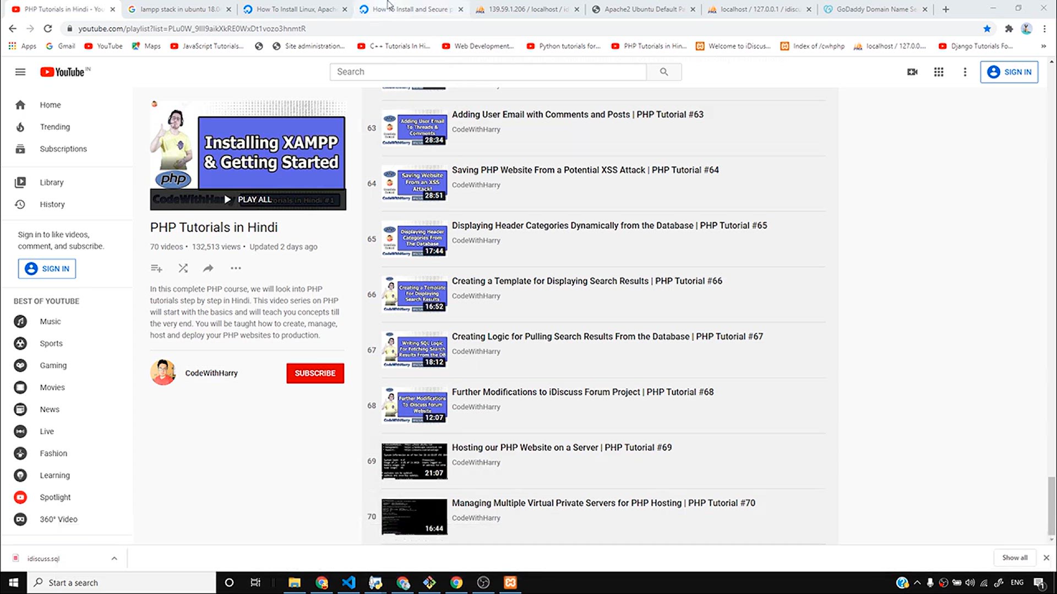The width and height of the screenshot is (1057, 594).
Task: Show hidden system tray icons
Action: (917, 583)
